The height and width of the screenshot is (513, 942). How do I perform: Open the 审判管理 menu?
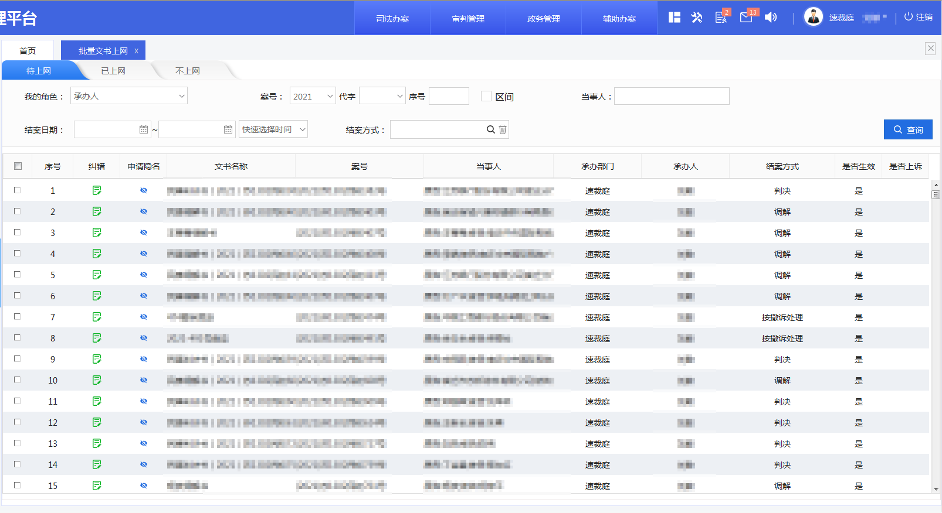[468, 19]
